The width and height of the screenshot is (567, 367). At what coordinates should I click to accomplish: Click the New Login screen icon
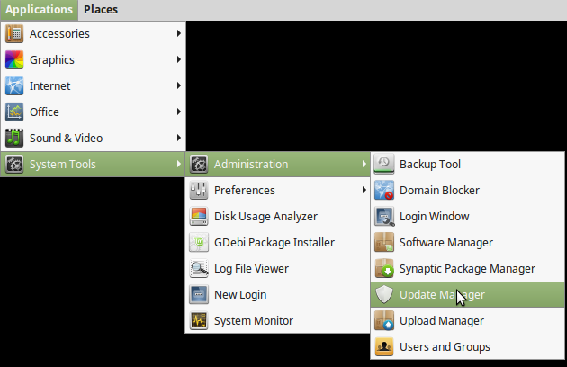coord(199,294)
